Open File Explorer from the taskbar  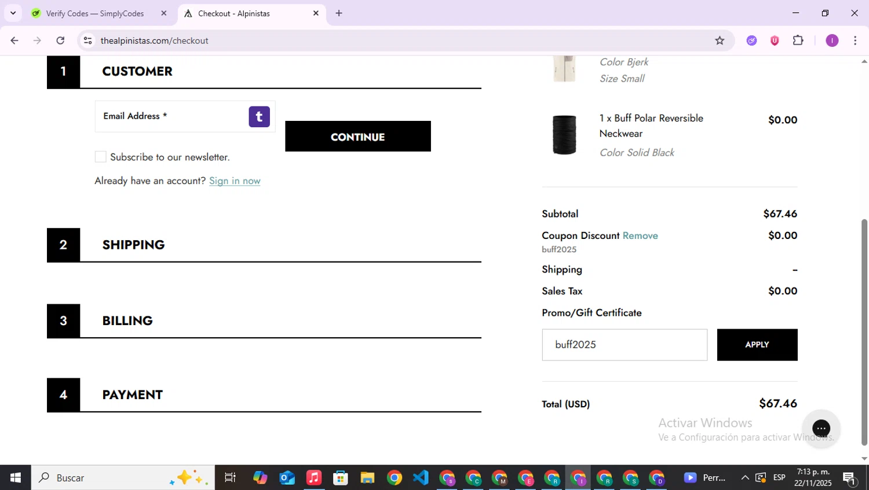367,478
